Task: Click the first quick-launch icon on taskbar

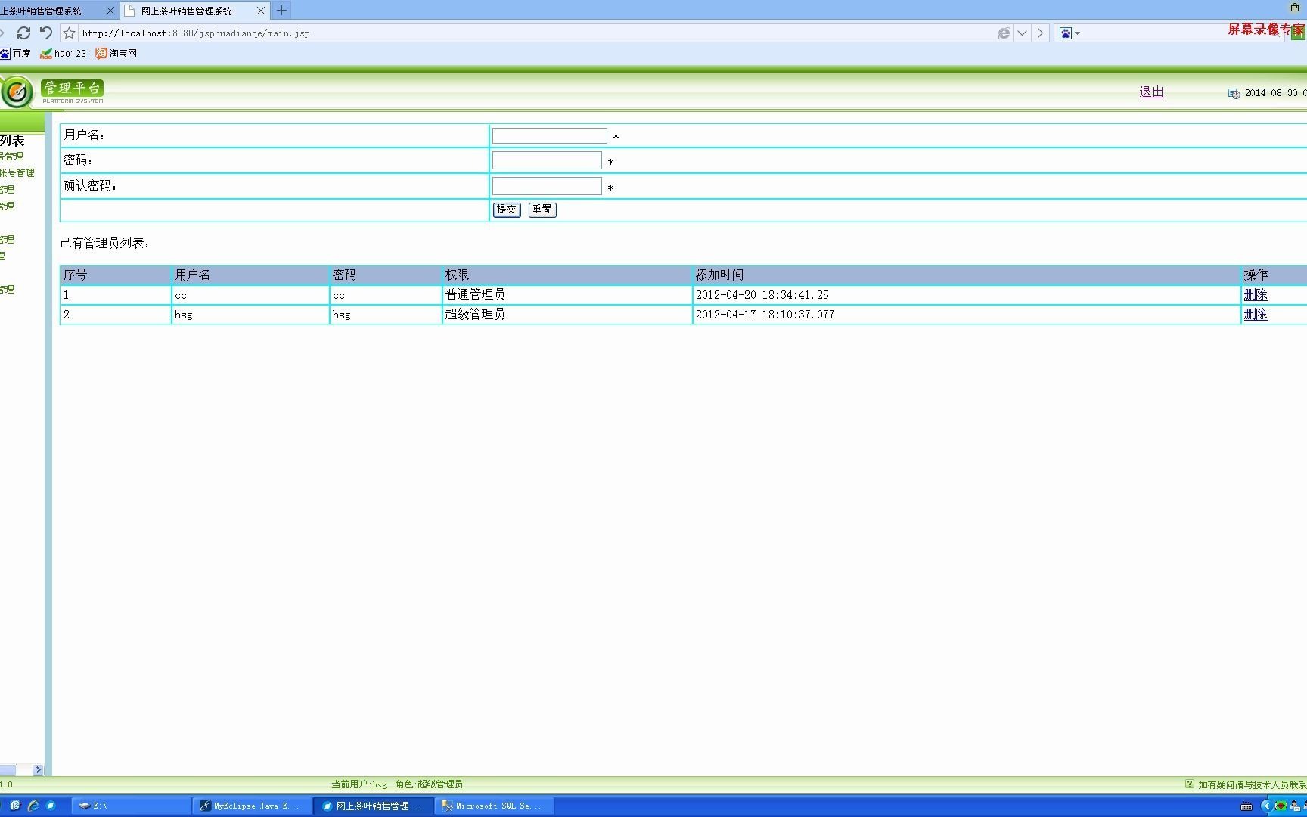Action: coord(14,806)
